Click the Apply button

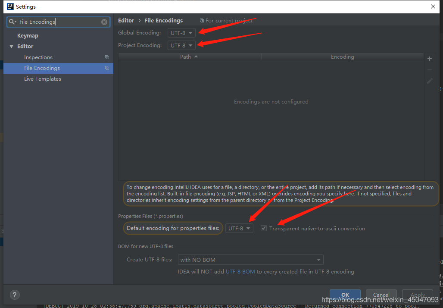click(x=418, y=295)
